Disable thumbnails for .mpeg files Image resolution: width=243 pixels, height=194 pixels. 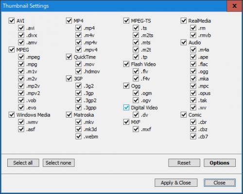click(x=21, y=57)
